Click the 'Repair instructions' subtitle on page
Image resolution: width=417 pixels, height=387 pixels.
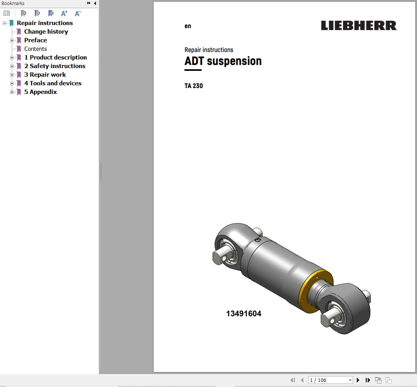coord(209,50)
